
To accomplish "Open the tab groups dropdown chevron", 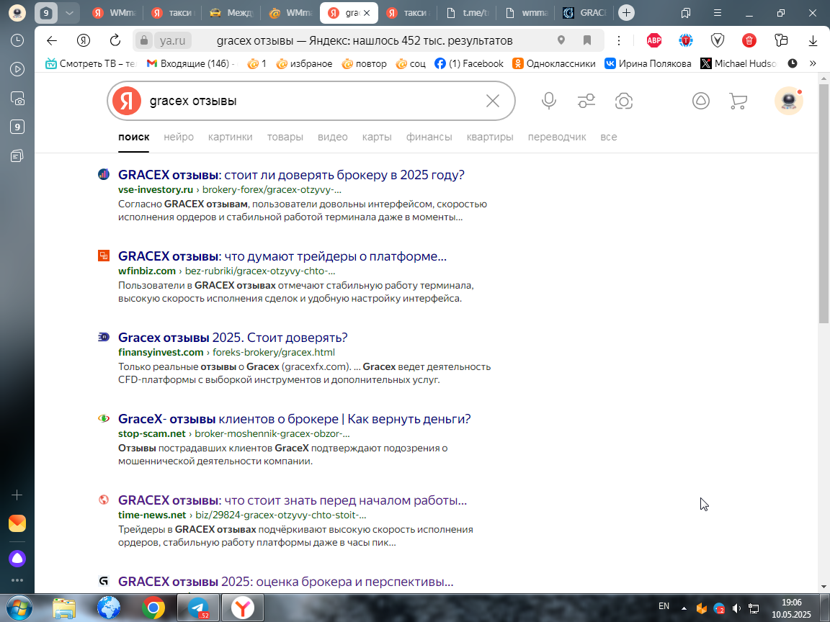I will pos(69,13).
